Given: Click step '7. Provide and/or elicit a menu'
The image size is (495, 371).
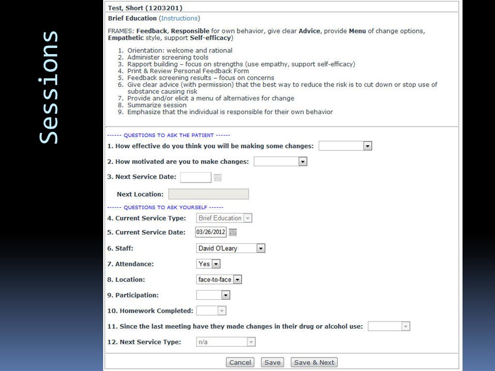Looking at the screenshot, I should (206, 98).
